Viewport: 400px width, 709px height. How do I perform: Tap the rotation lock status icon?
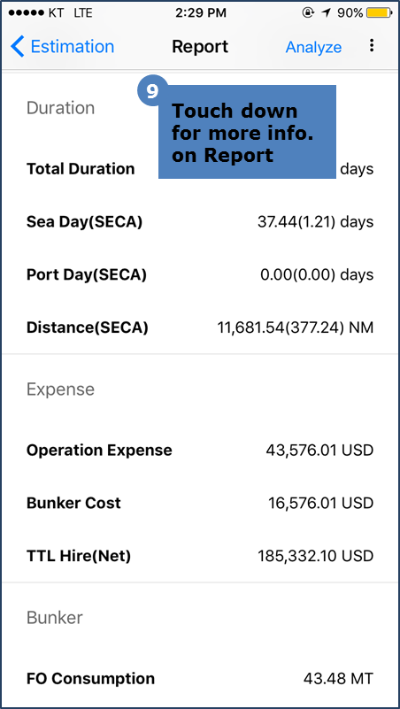pos(308,13)
